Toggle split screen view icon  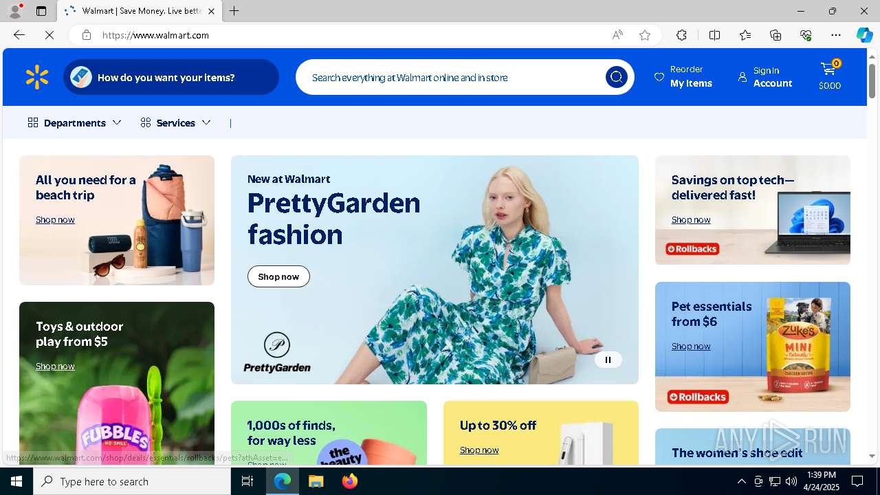714,35
